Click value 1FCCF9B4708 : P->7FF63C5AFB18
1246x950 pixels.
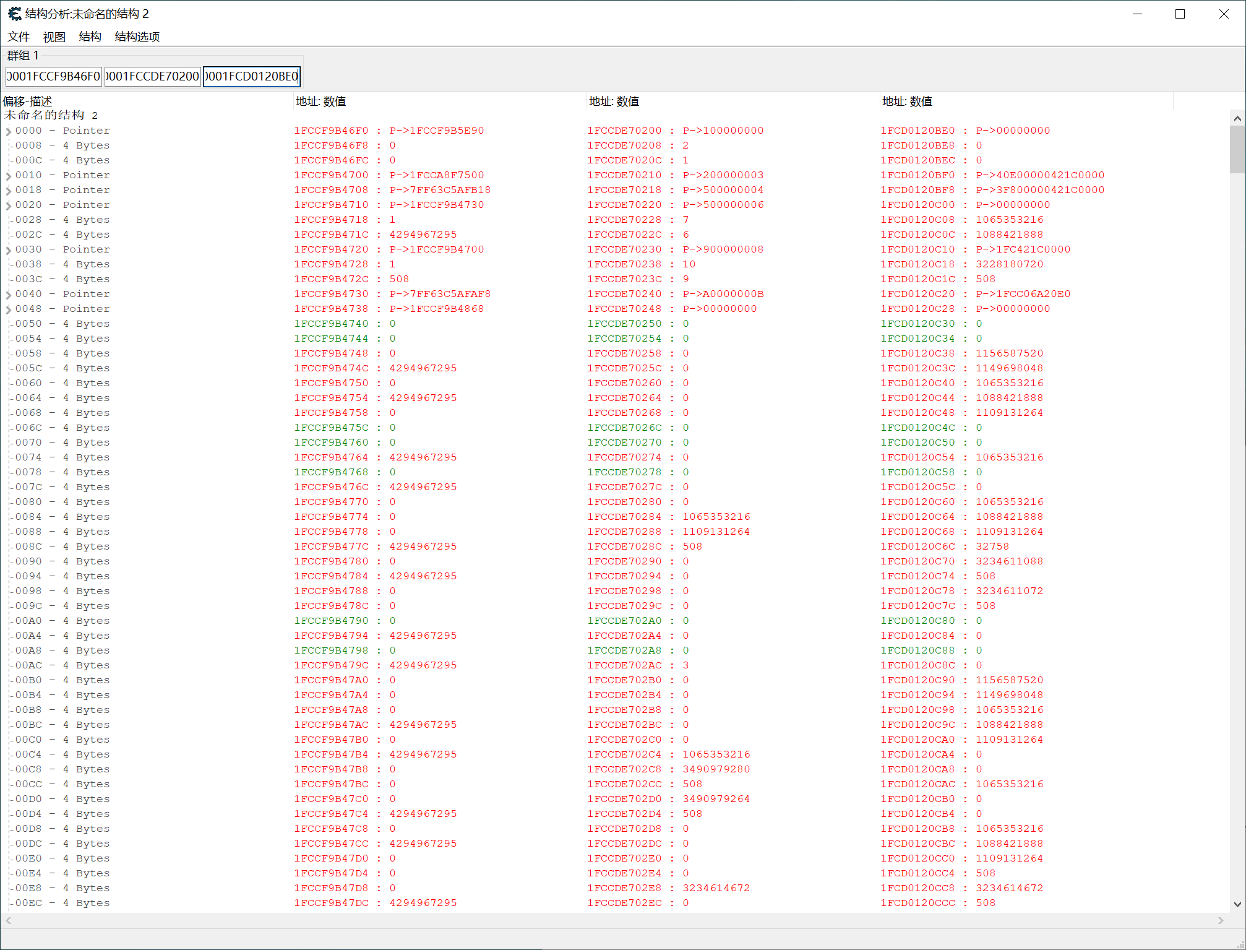point(392,190)
